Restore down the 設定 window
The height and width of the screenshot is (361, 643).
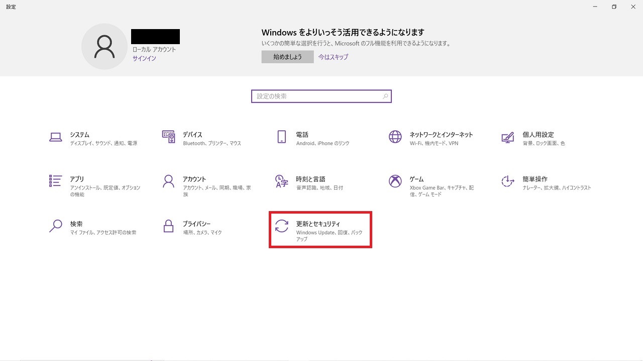[614, 7]
